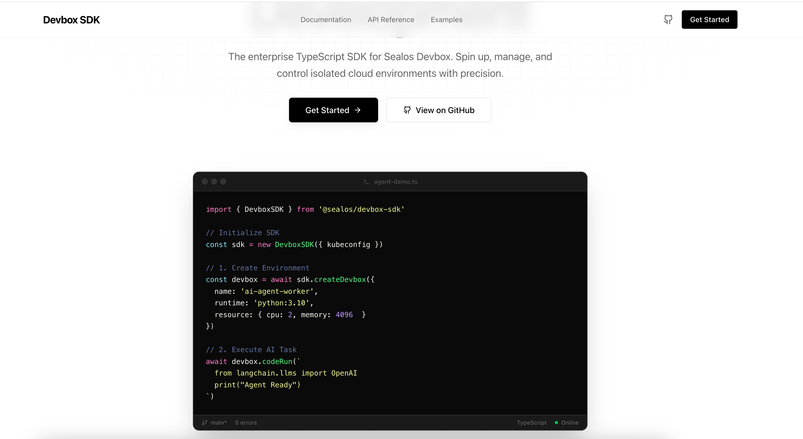Open the GitHub repository via the header octocat icon
This screenshot has height=439, width=803.
coord(668,19)
